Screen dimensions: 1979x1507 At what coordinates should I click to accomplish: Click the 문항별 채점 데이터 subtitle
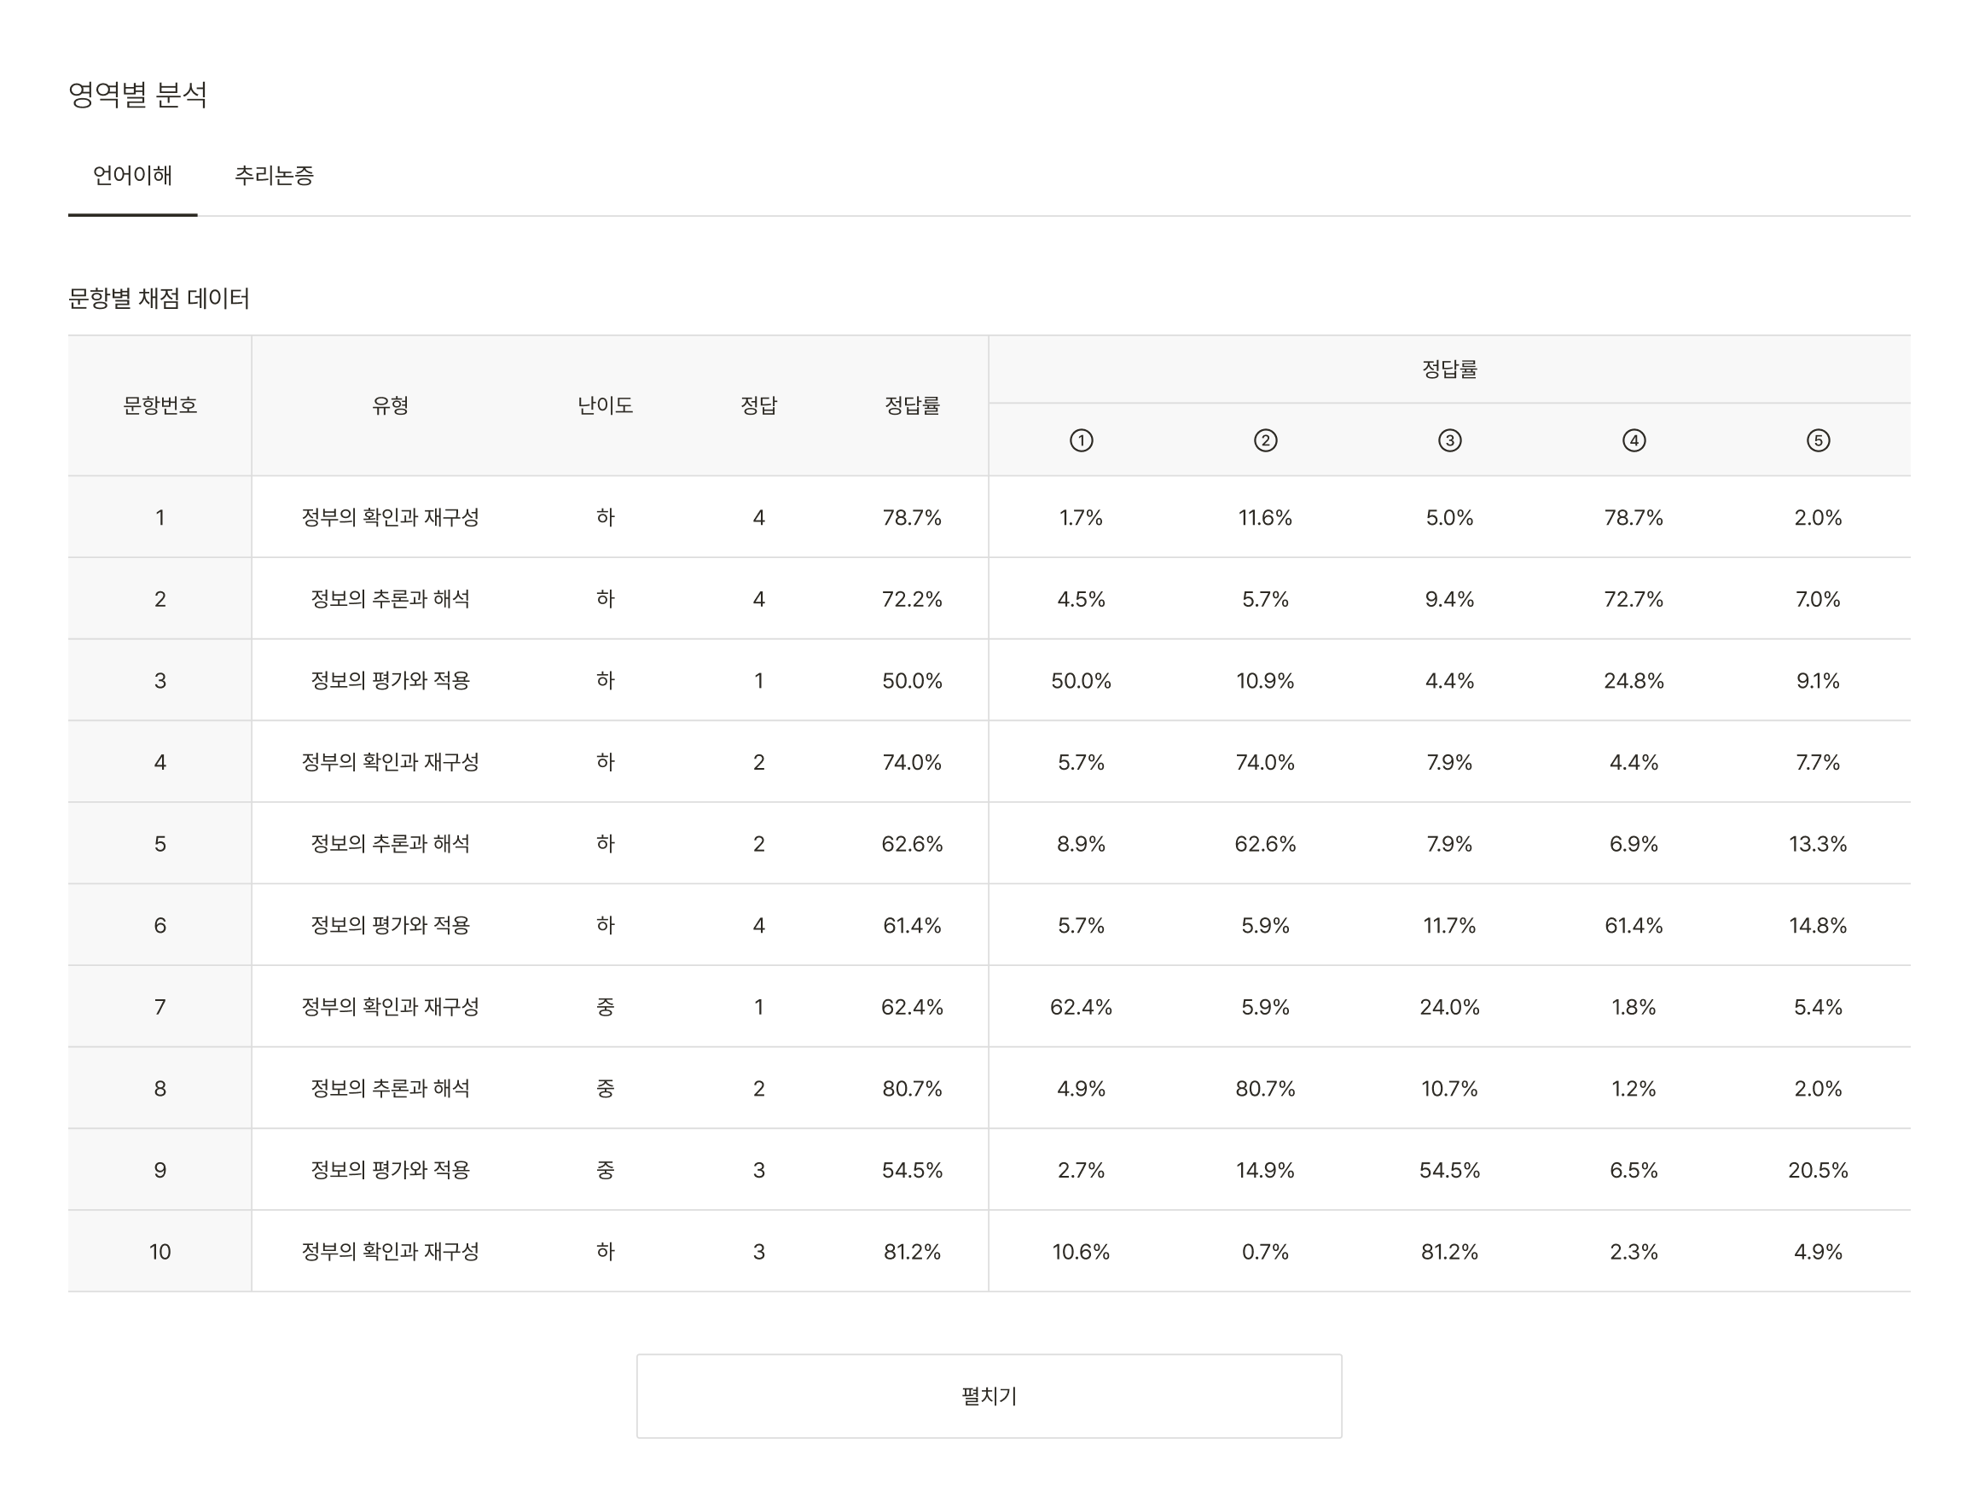[x=159, y=299]
